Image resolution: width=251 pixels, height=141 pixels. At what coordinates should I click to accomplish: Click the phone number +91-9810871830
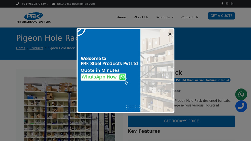coord(34,4)
